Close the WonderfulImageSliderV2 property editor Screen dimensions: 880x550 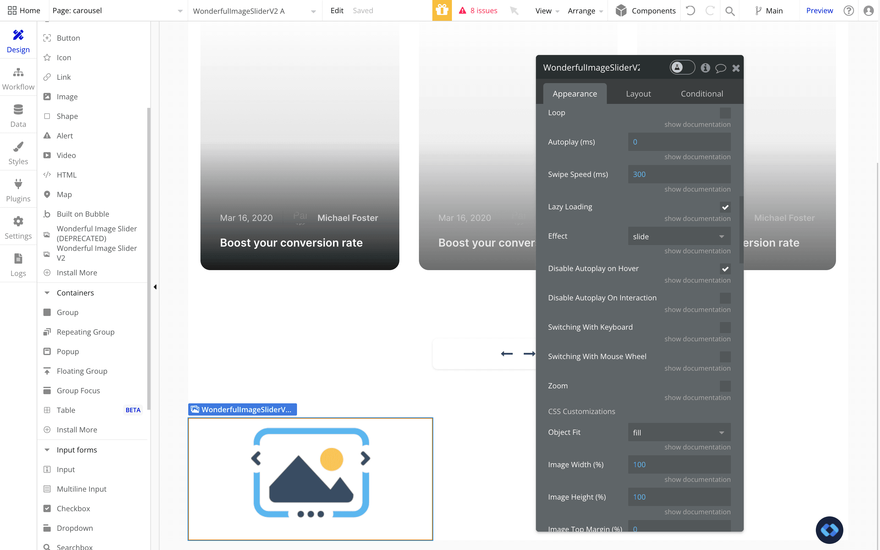point(736,68)
